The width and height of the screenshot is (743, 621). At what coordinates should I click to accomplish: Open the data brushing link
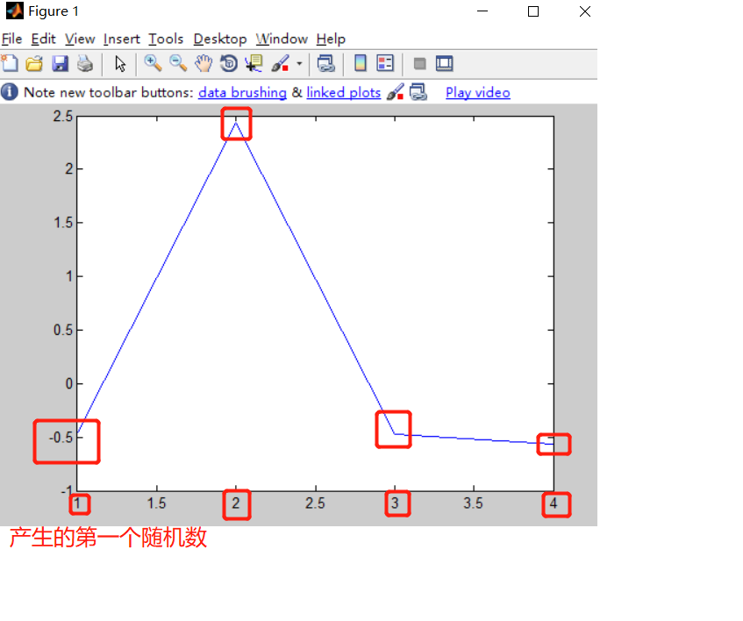pyautogui.click(x=242, y=92)
